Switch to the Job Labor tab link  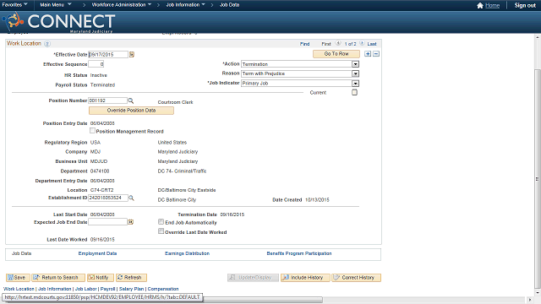coord(86,289)
